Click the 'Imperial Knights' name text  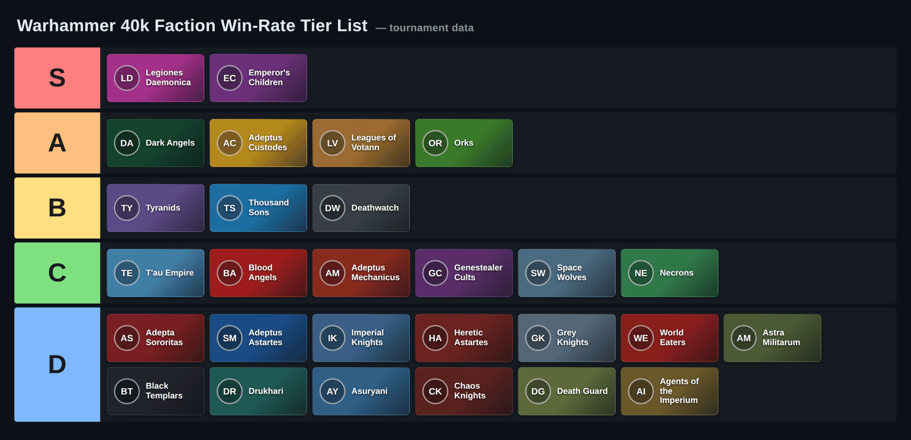click(x=368, y=337)
